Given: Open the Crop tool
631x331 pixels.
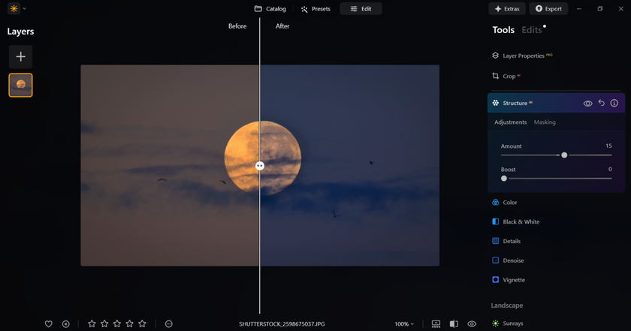Looking at the screenshot, I should [x=506, y=76].
